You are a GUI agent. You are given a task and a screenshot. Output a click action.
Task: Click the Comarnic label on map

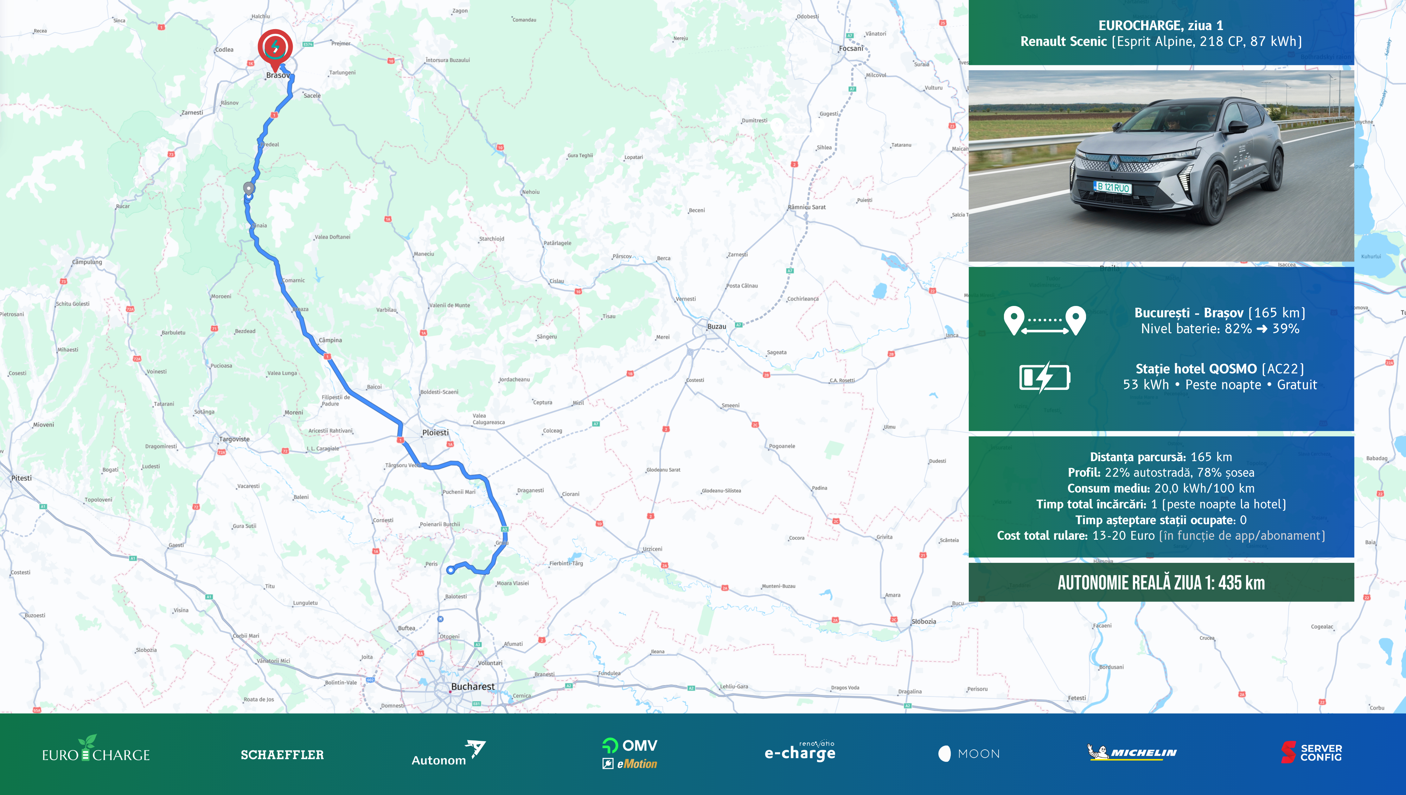[294, 281]
